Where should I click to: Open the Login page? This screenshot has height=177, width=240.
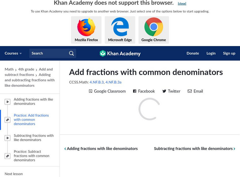(x=211, y=53)
